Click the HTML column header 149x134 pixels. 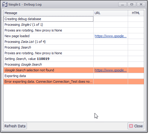point(136,13)
